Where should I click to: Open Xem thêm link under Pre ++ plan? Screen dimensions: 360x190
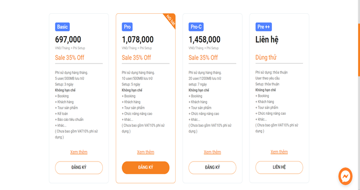(x=279, y=152)
